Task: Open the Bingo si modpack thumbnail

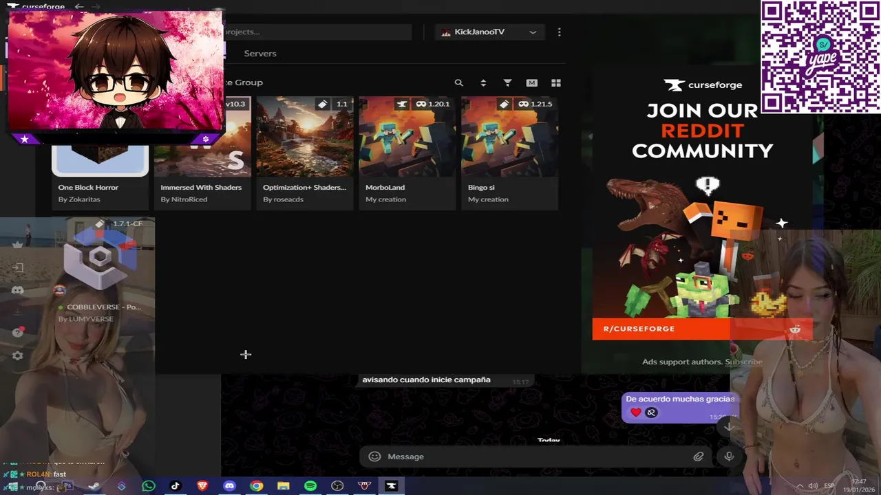Action: 509,136
